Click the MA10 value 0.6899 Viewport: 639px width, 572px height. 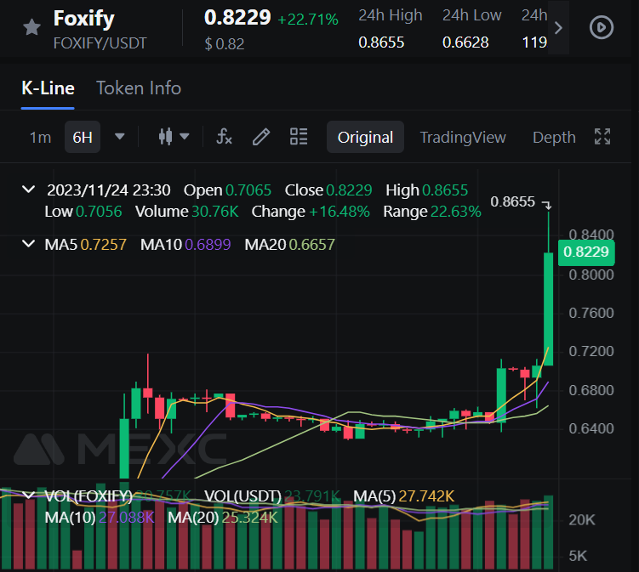(x=208, y=245)
